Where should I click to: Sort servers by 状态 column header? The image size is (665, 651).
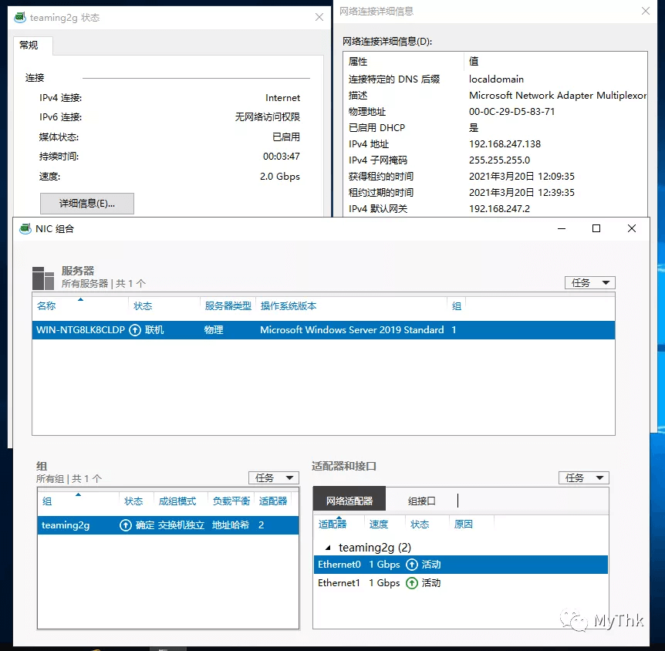tap(143, 305)
